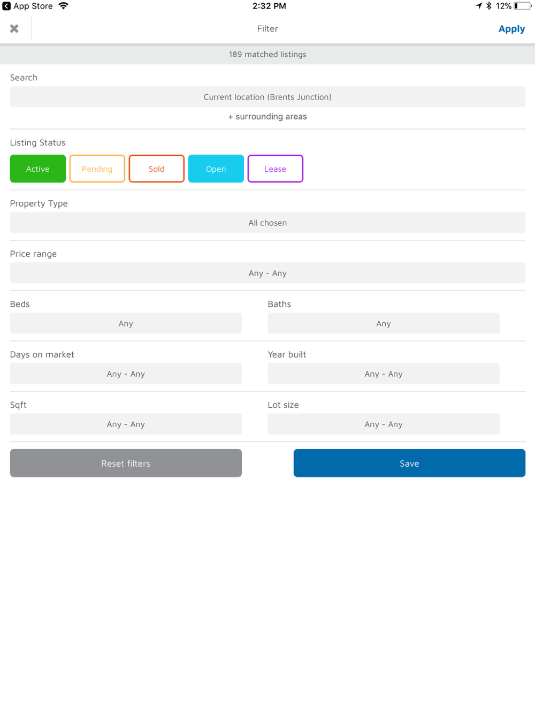
Task: Select the Current location search field
Action: [267, 97]
